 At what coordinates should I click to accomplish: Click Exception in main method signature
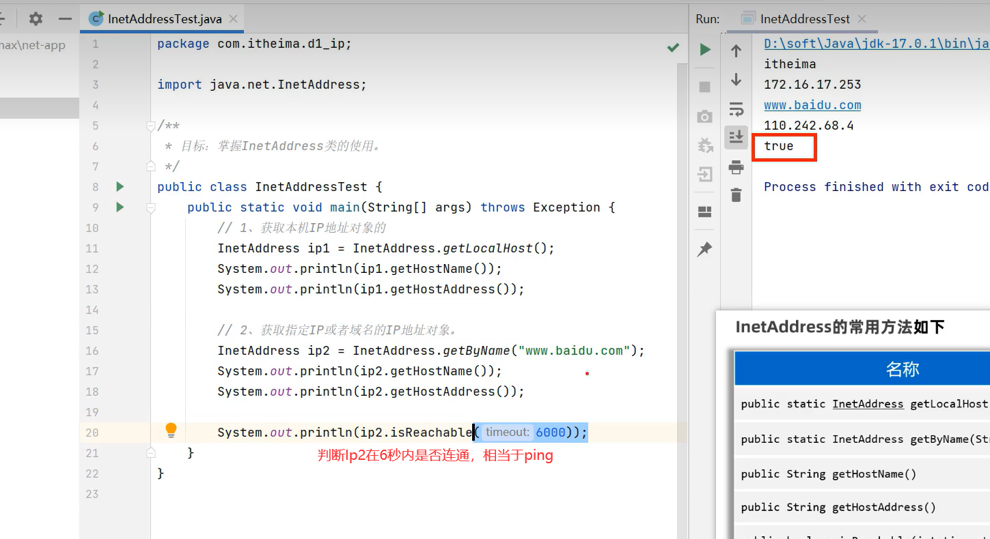pos(566,207)
